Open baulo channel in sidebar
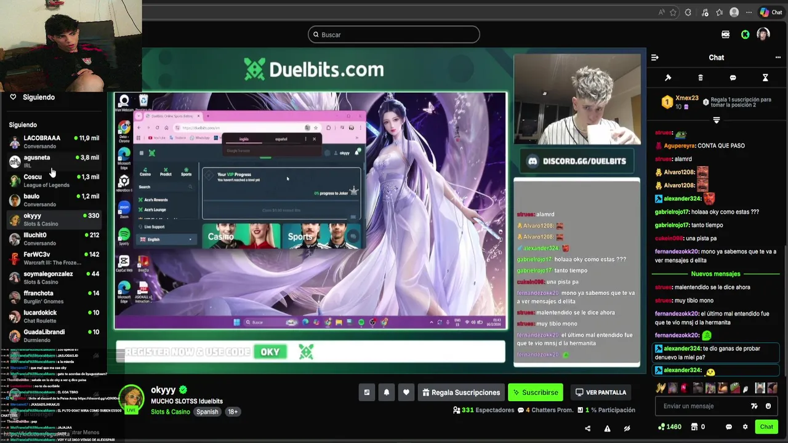Screen dimensions: 788x443 (54, 200)
